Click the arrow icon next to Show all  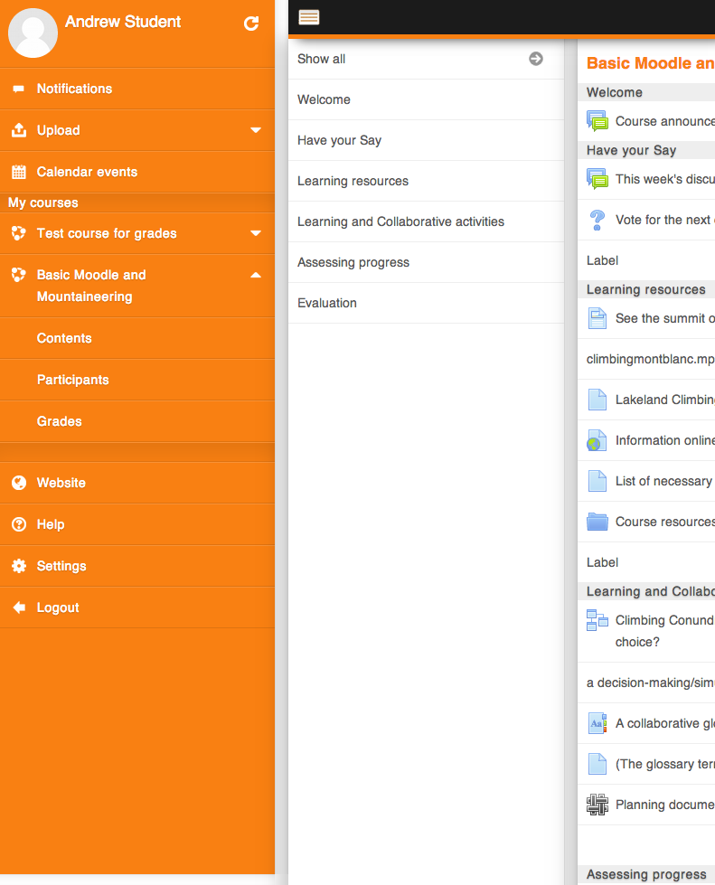[x=535, y=59]
